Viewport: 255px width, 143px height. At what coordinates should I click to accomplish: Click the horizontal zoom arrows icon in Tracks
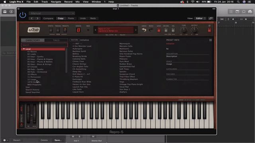(x=241, y=19)
